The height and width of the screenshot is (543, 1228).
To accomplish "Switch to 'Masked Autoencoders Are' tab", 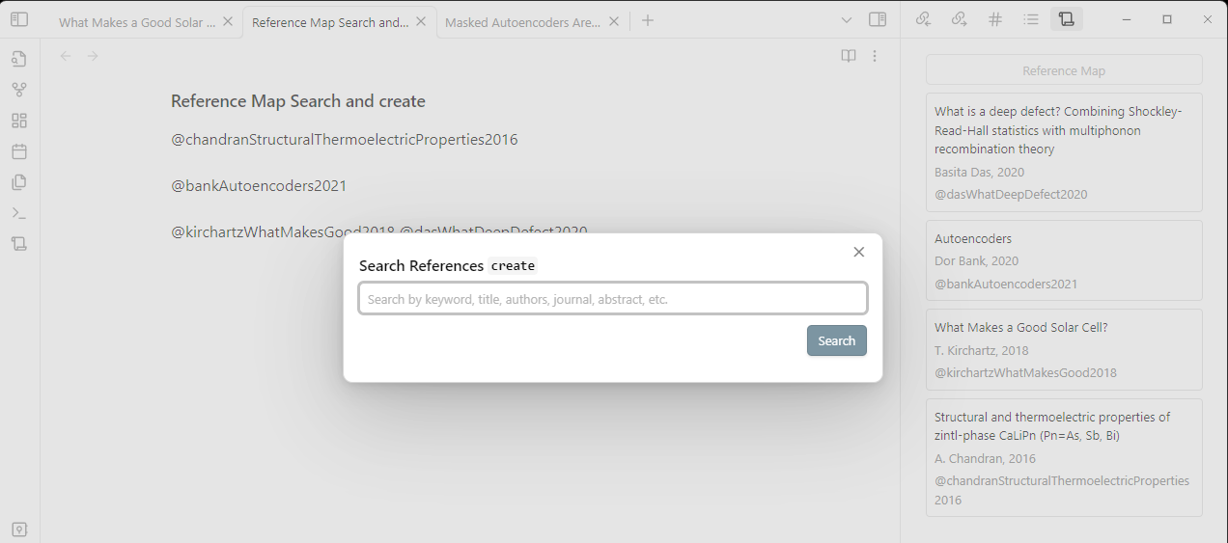I will tap(523, 22).
